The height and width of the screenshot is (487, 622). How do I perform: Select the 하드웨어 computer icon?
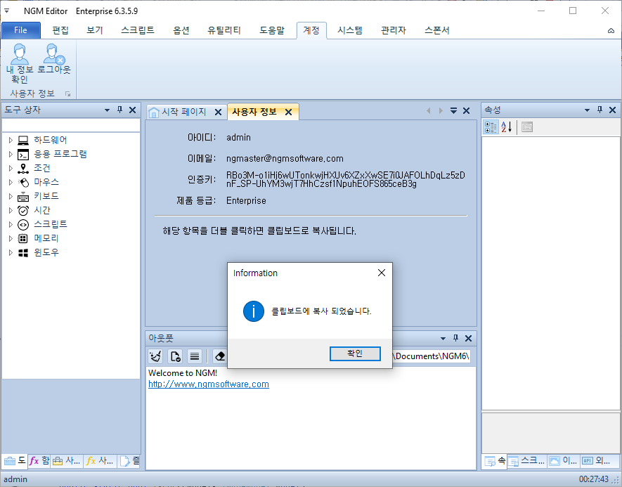tap(23, 141)
